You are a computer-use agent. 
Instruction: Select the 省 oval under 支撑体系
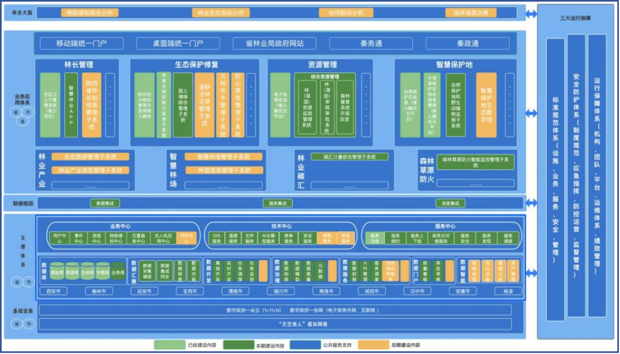[x=17, y=282]
